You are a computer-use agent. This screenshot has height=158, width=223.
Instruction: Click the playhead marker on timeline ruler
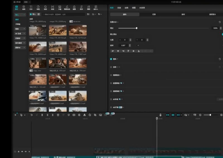click(x=157, y=118)
